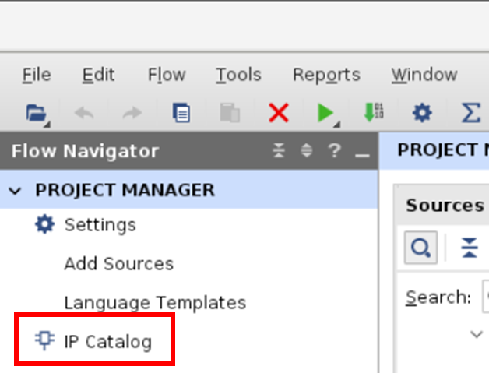
Task: Open the Reports menu
Action: [326, 75]
